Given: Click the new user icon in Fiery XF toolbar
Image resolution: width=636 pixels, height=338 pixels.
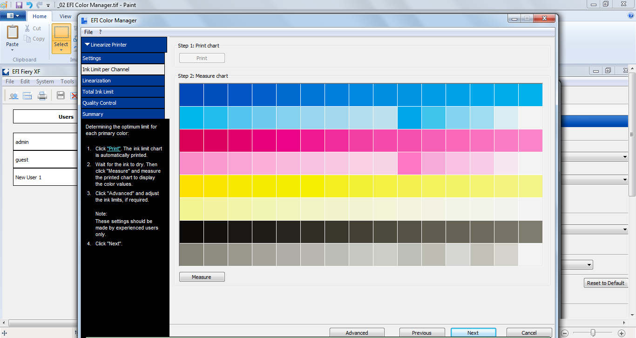Looking at the screenshot, I should point(14,95).
